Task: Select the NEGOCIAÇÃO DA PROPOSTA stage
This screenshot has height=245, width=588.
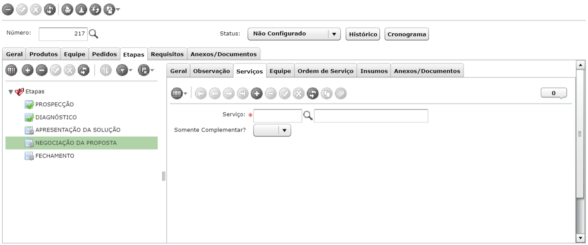Action: [82, 143]
